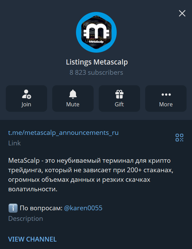Click the Join button label
The height and width of the screenshot is (249, 192).
(26, 105)
